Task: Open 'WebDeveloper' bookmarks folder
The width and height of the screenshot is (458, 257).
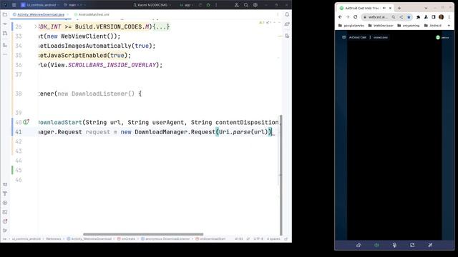Action: point(381,26)
